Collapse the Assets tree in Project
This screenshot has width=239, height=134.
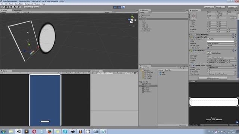point(140,82)
